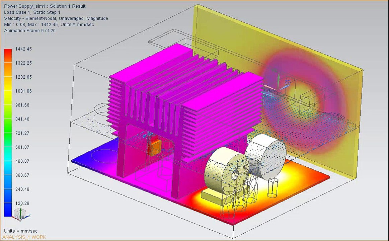Click legend value 721.27
This screenshot has height=241, width=389.
pos(22,133)
